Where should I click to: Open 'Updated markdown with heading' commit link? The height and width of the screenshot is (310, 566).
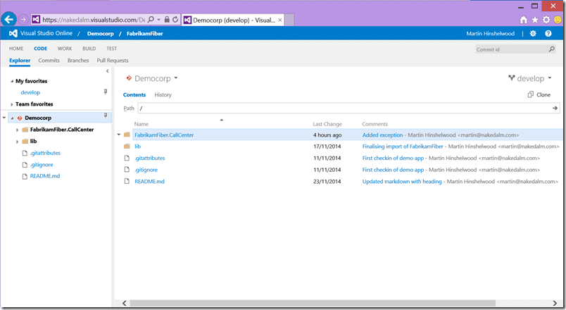(402, 181)
